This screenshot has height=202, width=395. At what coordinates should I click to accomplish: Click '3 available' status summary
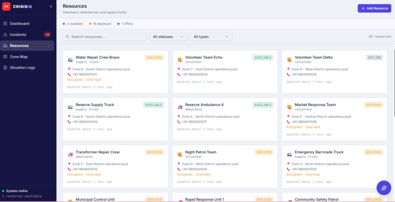73,24
